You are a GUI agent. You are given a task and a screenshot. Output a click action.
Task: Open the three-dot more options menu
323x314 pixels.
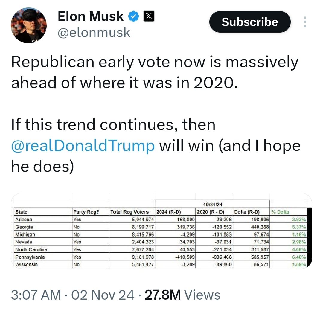click(305, 22)
